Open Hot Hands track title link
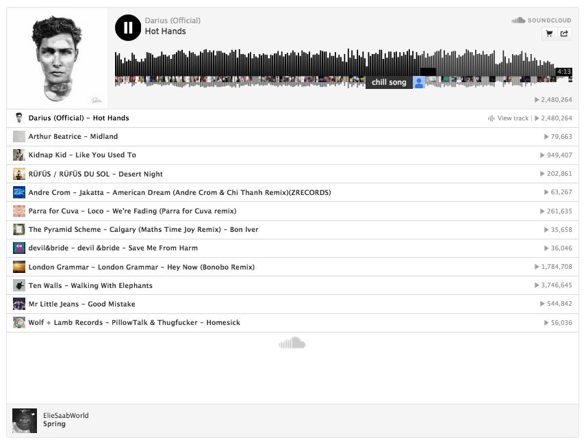This screenshot has height=444, width=586. 165,31
